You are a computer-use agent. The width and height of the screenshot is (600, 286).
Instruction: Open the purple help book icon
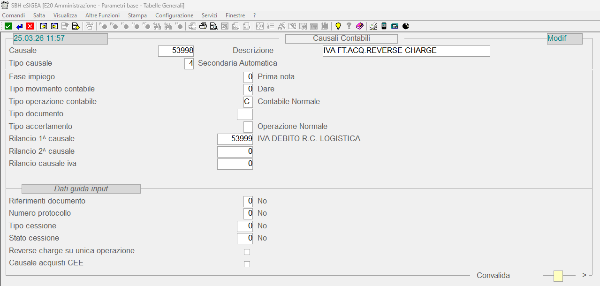[359, 26]
